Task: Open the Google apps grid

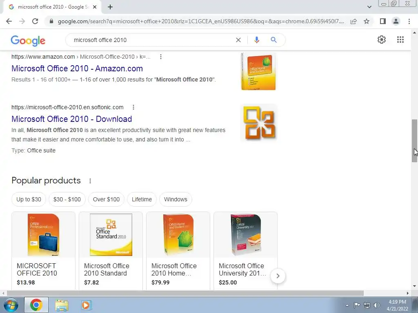Action: (x=400, y=40)
